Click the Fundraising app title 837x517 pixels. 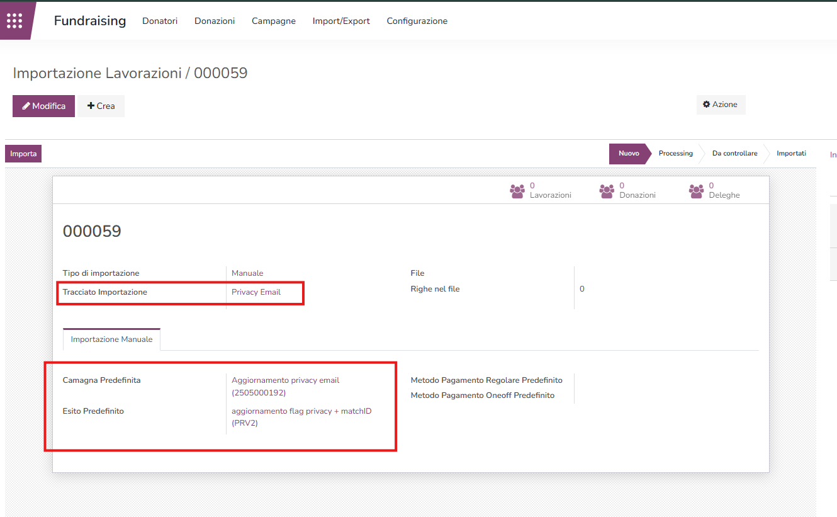[x=90, y=21]
